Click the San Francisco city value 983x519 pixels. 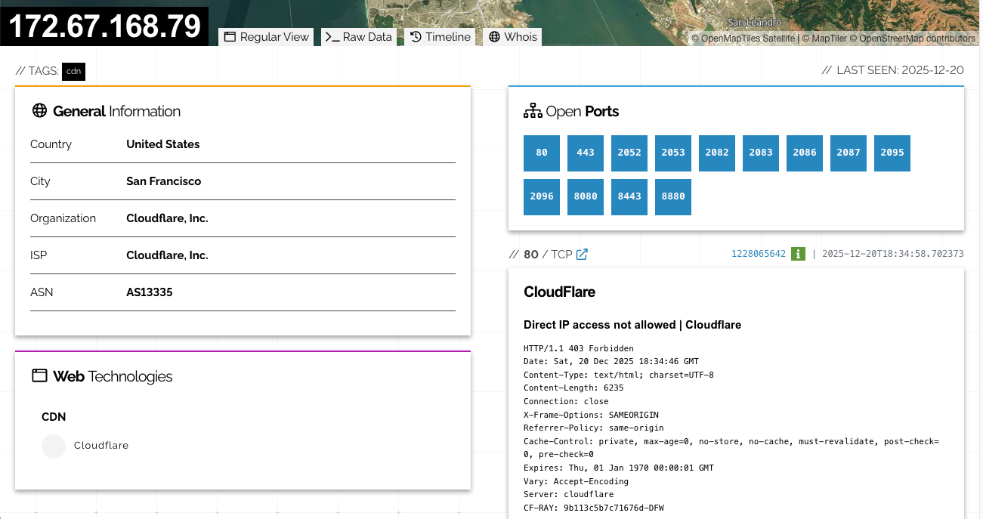click(164, 181)
